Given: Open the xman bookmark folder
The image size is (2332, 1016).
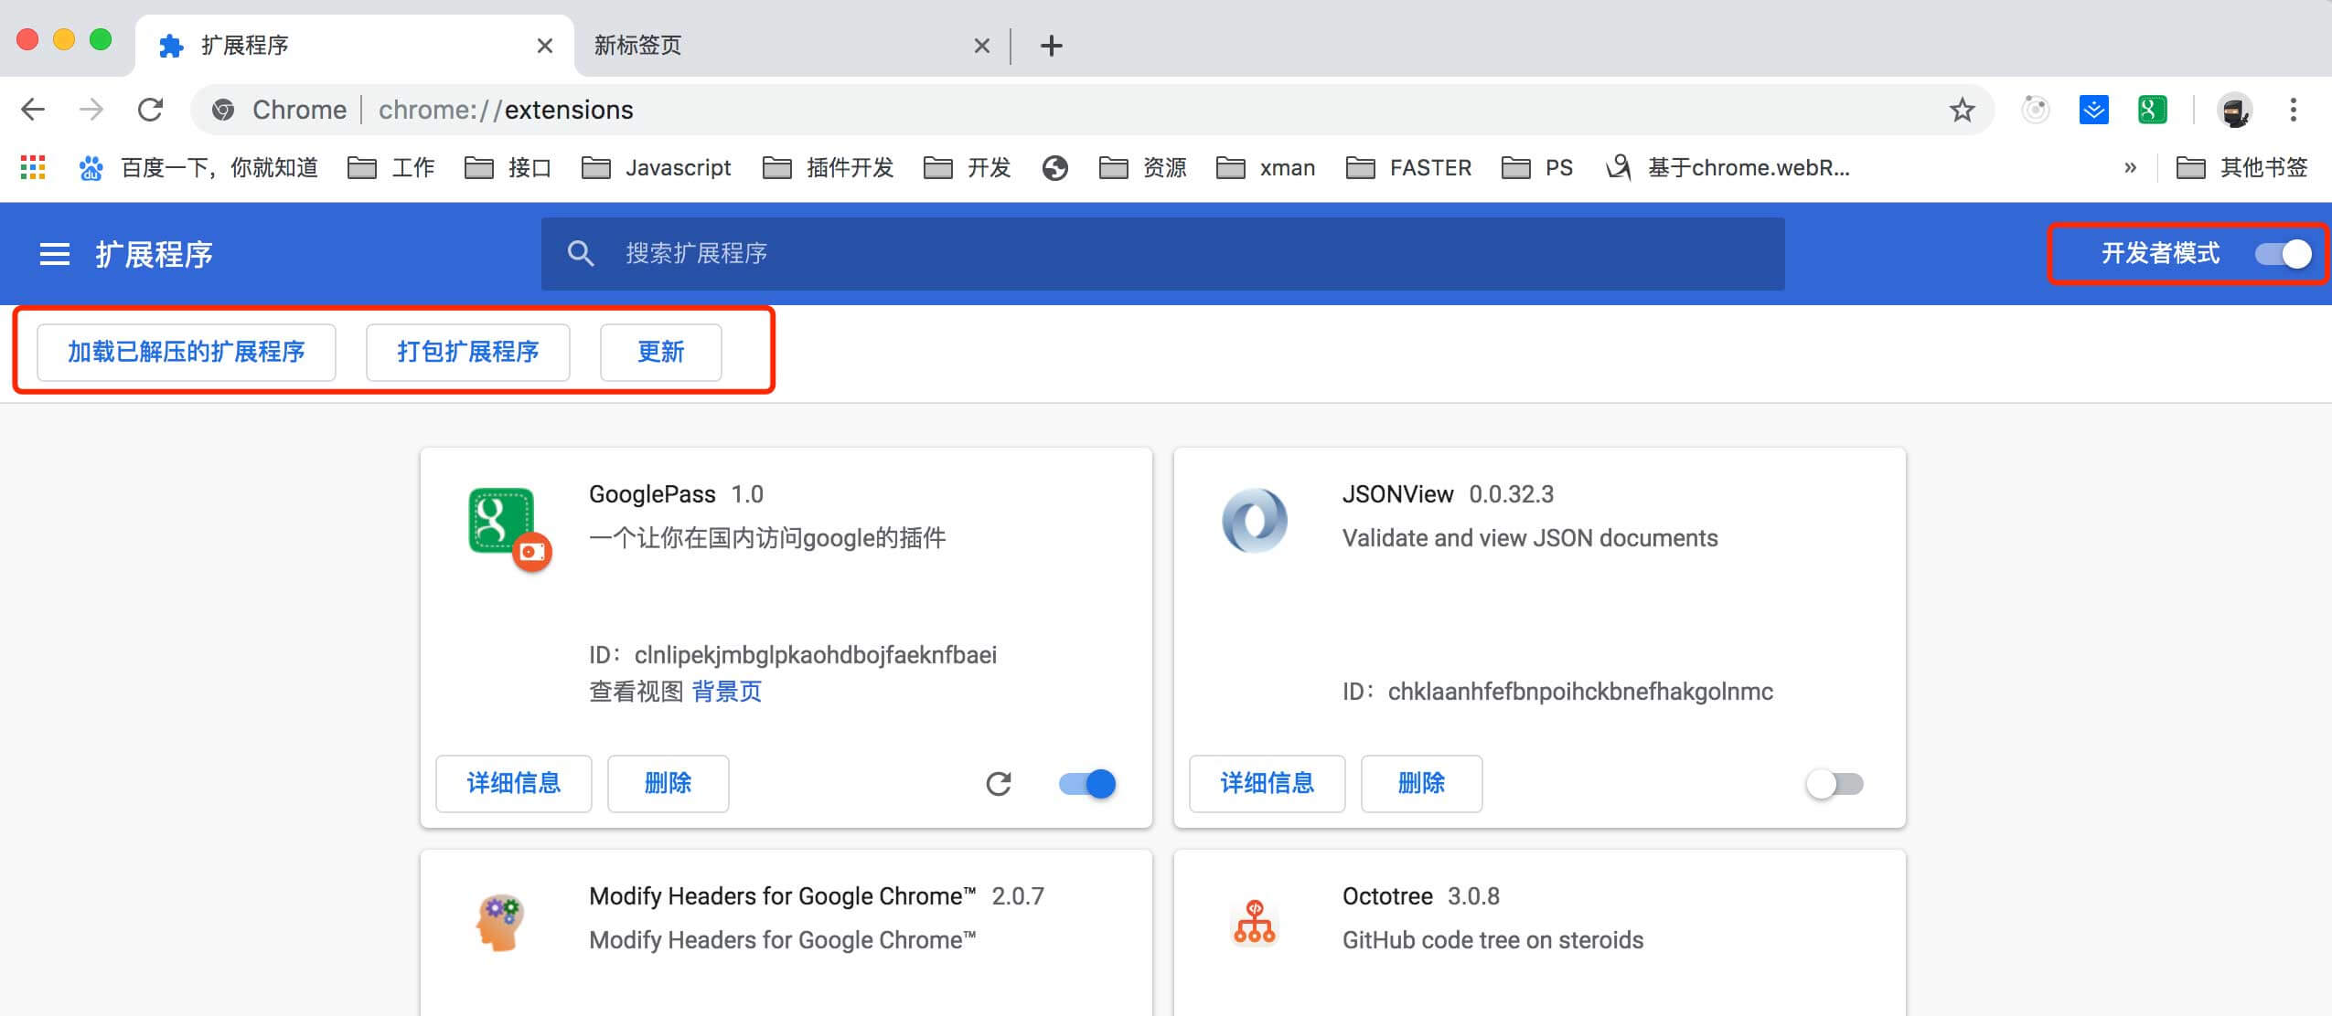Looking at the screenshot, I should pyautogui.click(x=1266, y=168).
